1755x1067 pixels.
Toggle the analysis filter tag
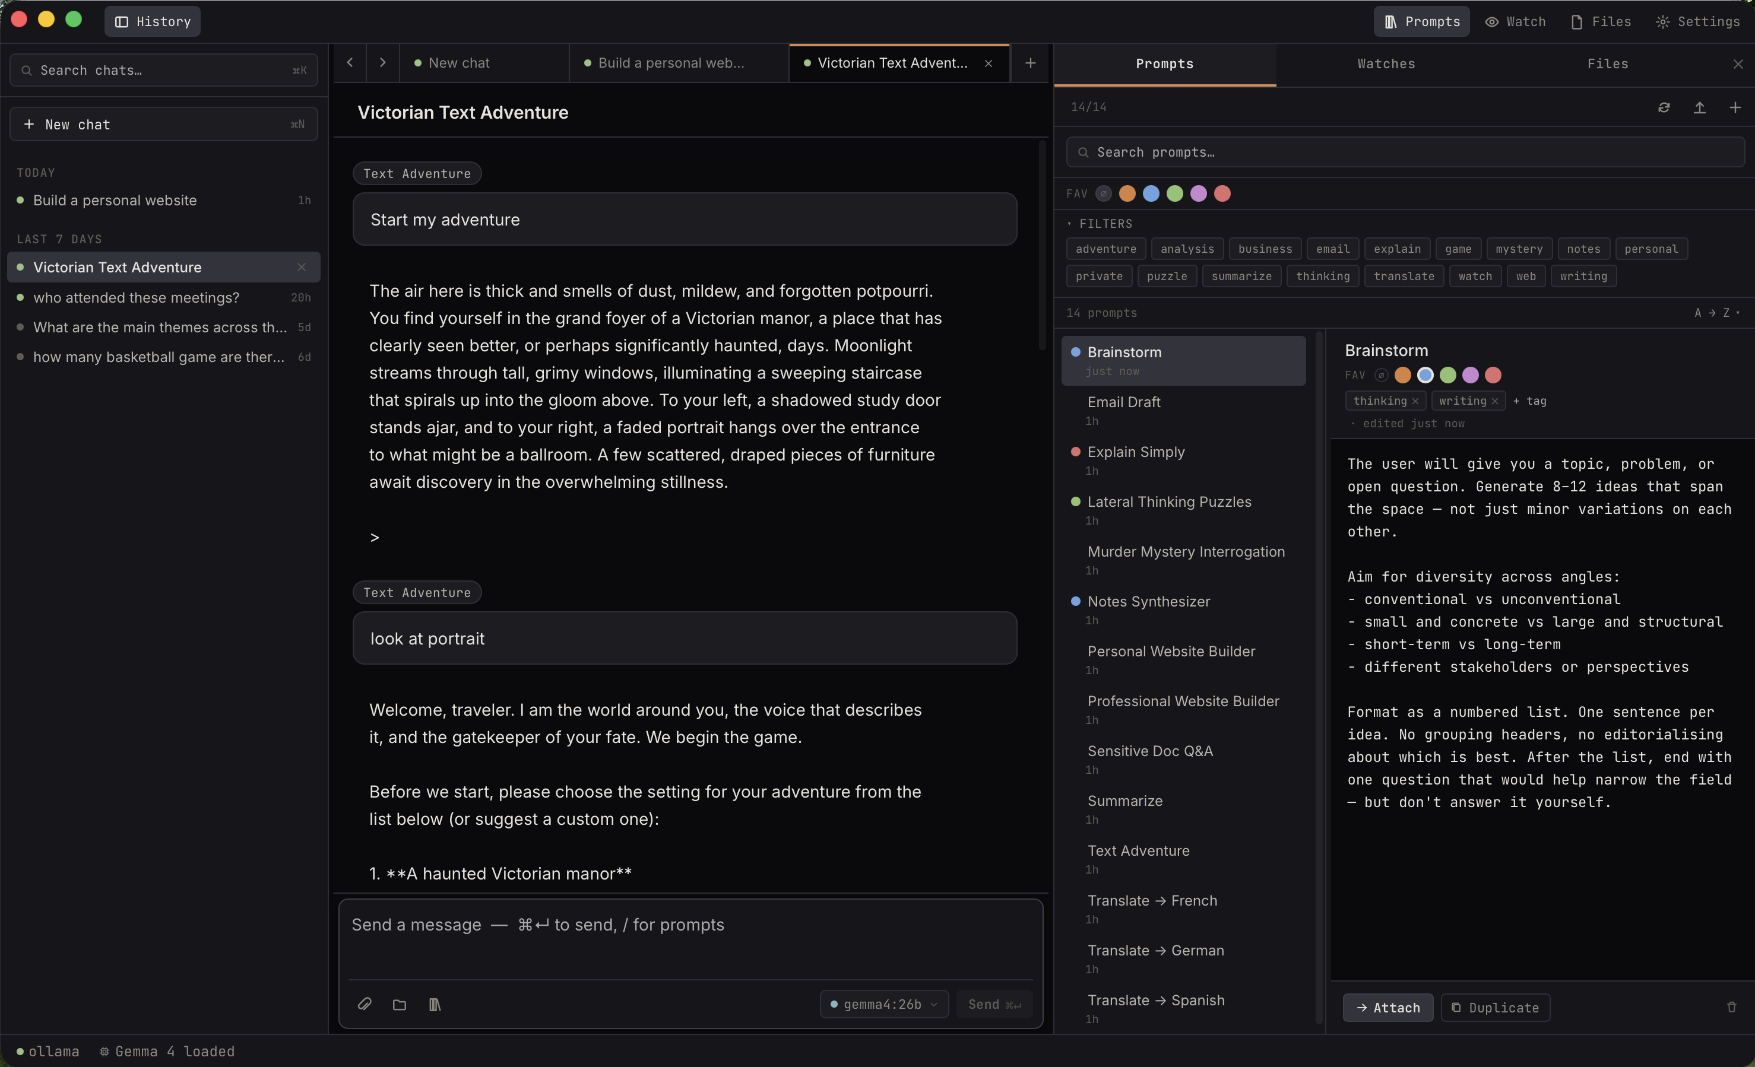point(1187,249)
